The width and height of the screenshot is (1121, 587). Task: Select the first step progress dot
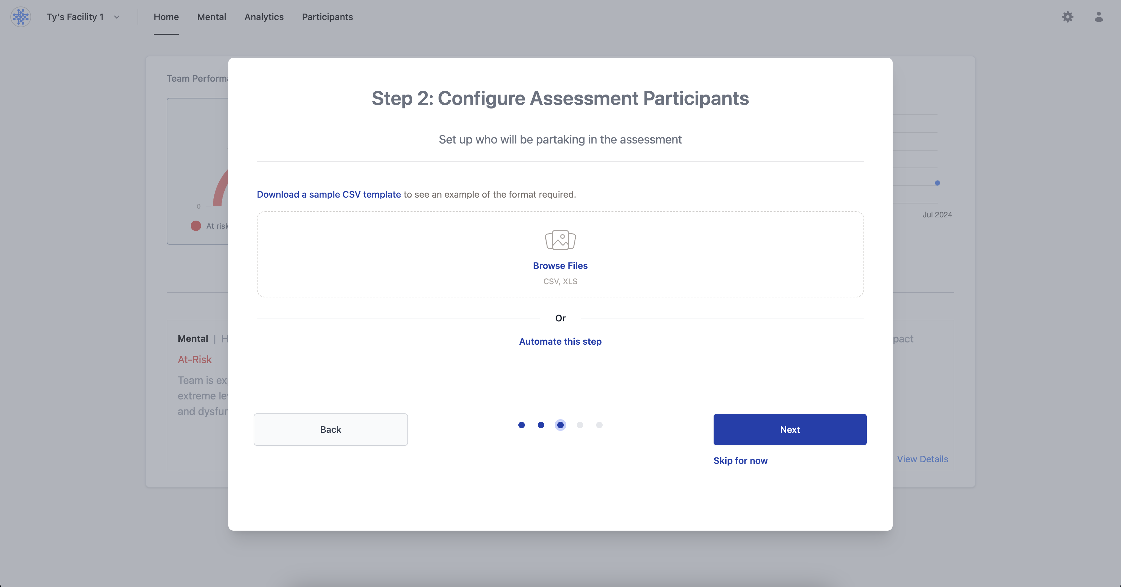click(x=521, y=425)
